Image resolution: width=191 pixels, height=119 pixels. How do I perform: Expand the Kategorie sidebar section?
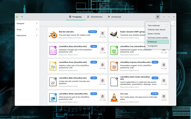click(27, 23)
